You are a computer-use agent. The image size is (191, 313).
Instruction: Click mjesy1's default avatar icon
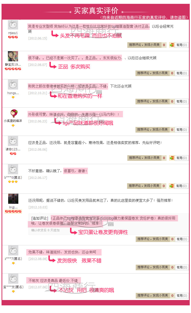[13, 25]
